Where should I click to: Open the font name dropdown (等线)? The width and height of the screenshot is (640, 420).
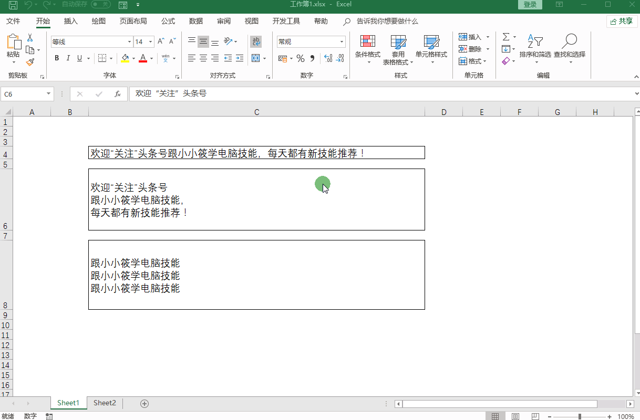pos(129,42)
